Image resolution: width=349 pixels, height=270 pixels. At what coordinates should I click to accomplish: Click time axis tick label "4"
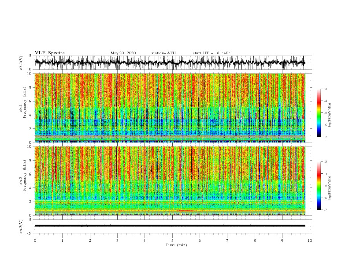(x=145, y=240)
